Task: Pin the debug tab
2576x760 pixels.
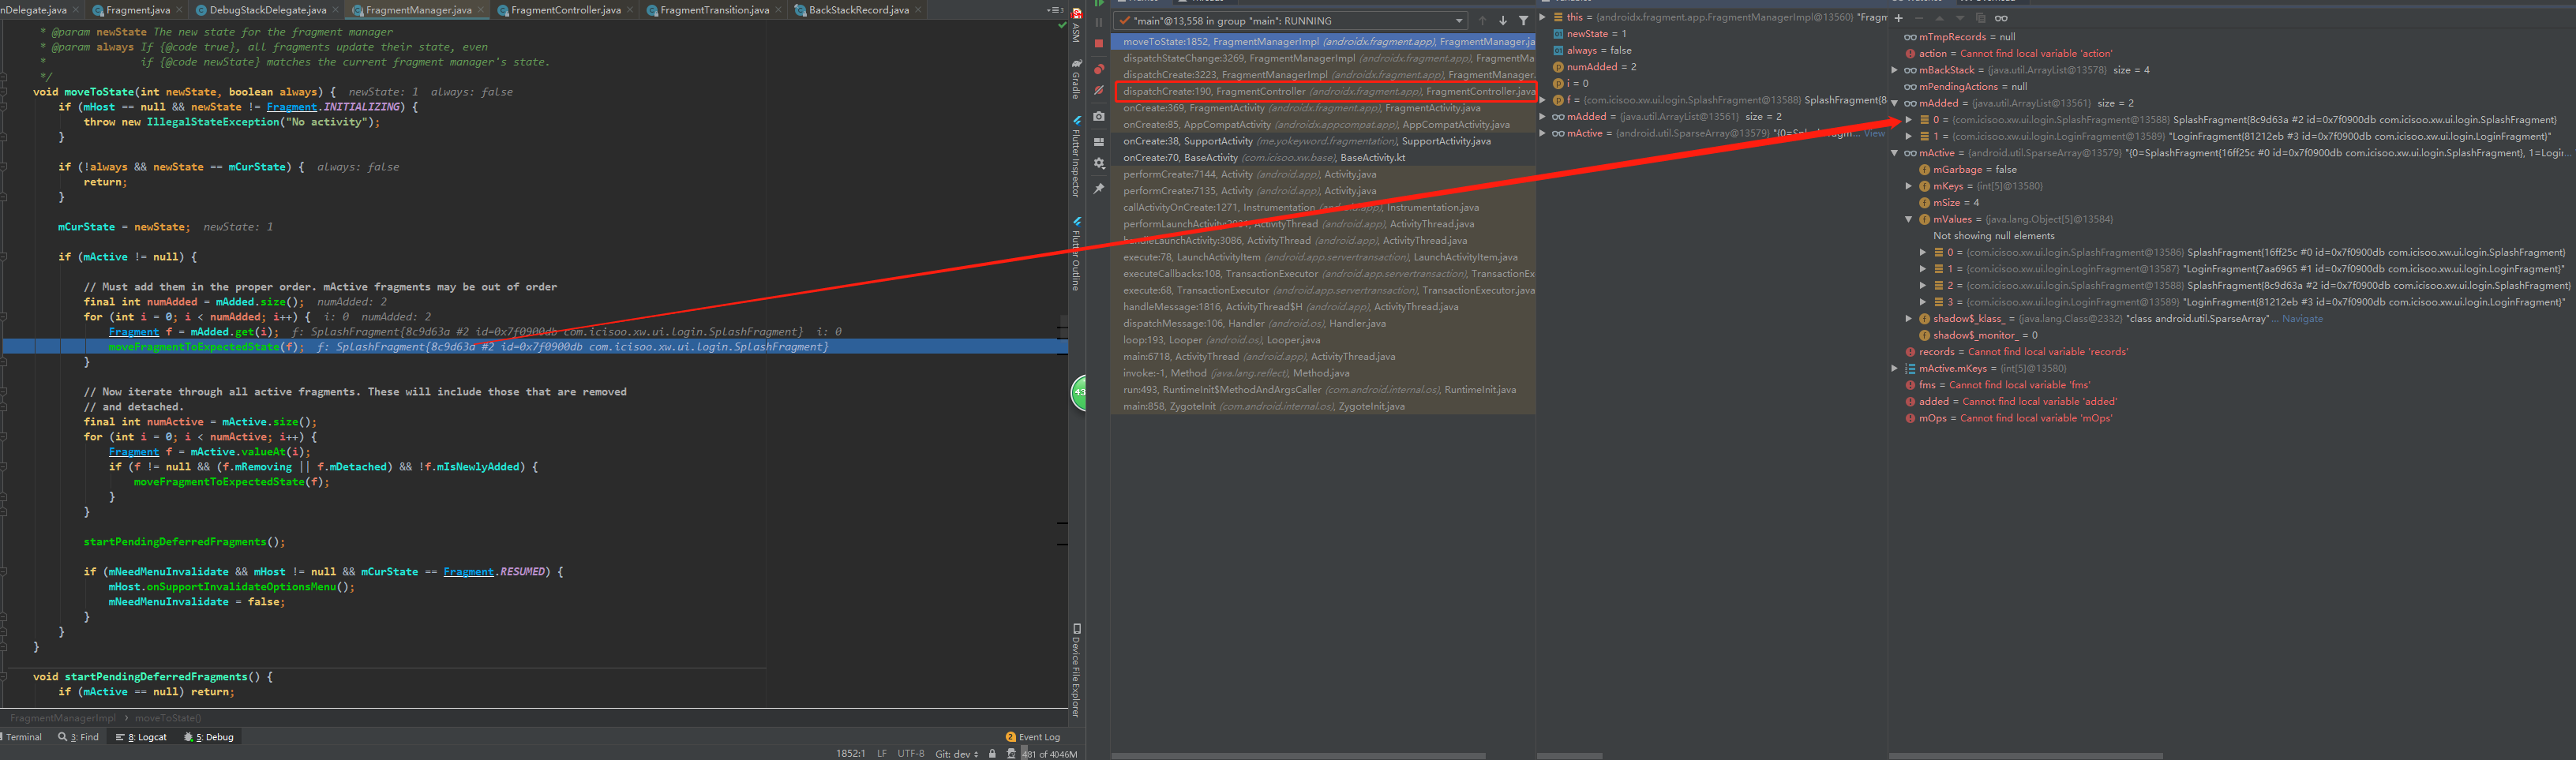Action: pos(1099,188)
